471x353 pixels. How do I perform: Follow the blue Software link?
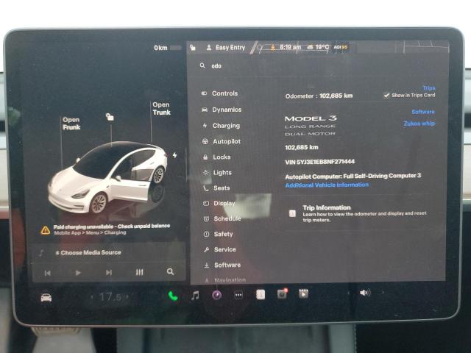click(x=423, y=112)
